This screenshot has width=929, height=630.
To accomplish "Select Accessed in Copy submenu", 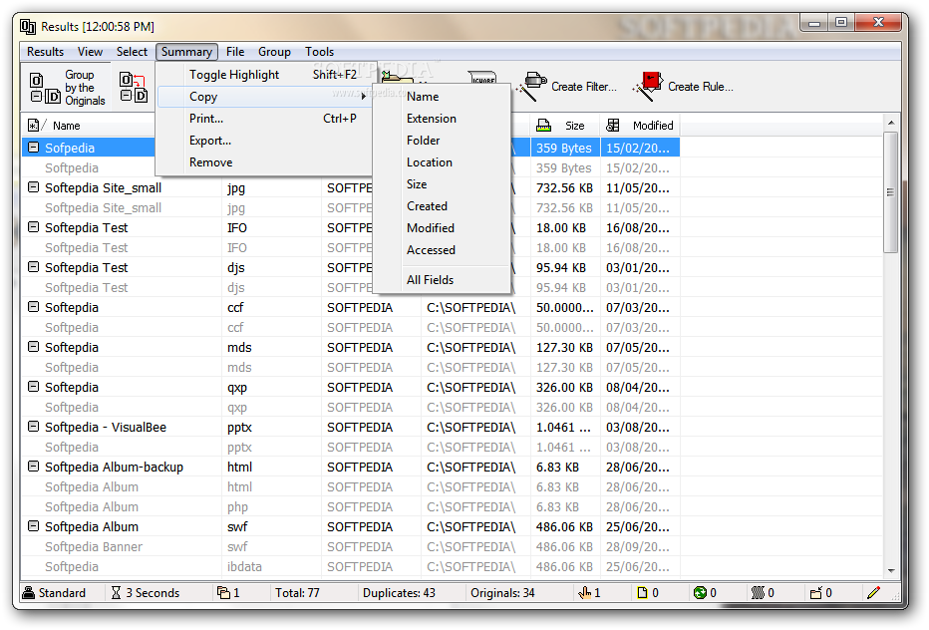I will 442,250.
